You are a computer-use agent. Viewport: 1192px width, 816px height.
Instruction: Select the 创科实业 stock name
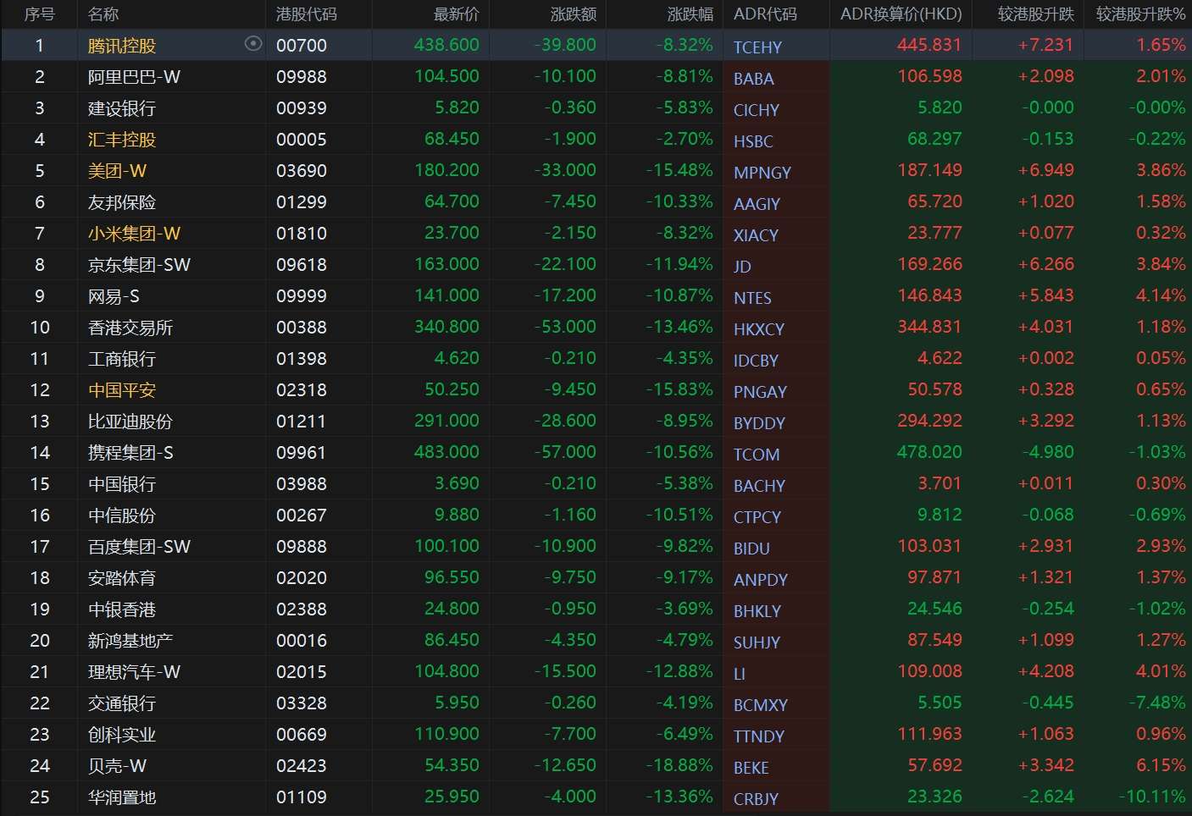pyautogui.click(x=122, y=735)
